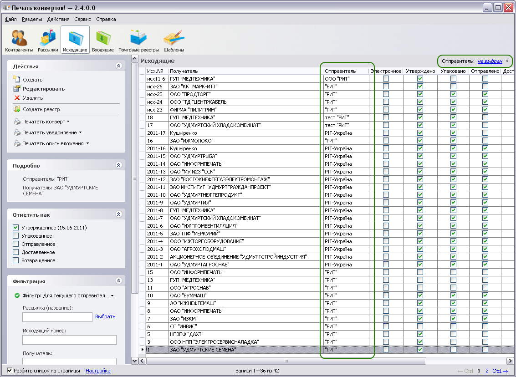
Task: Open the Отправитель selector dropdown arrow
Action: click(x=507, y=61)
